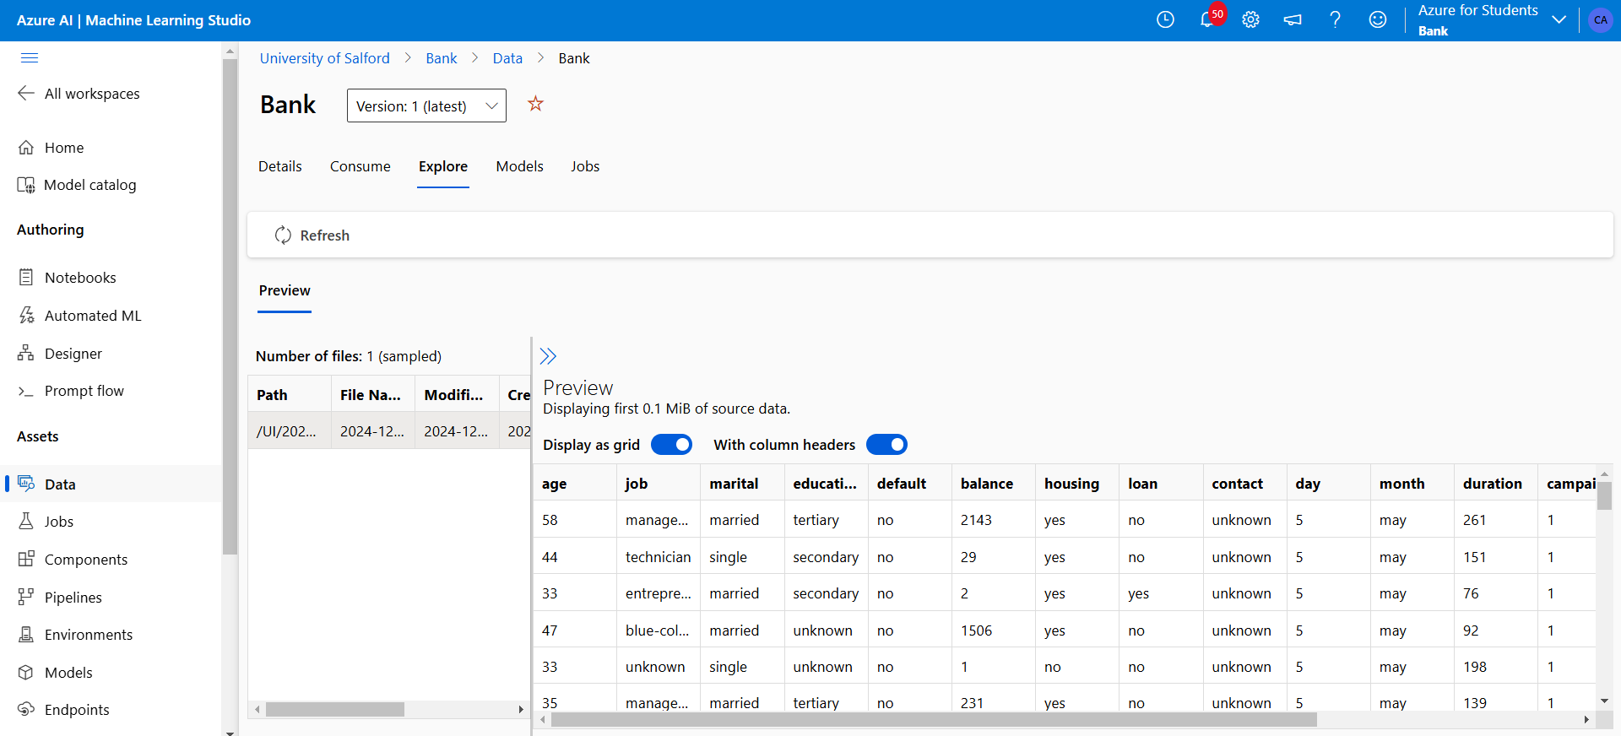Open help question mark icon
This screenshot has height=736, width=1621.
[1335, 19]
